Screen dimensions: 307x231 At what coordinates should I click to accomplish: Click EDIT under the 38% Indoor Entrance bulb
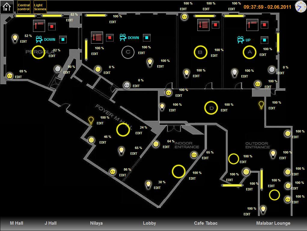point(157,188)
